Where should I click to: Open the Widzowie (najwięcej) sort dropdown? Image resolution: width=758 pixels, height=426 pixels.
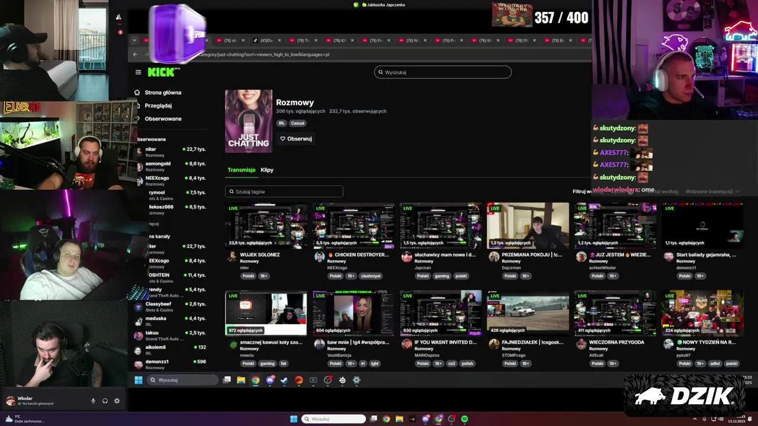(712, 191)
